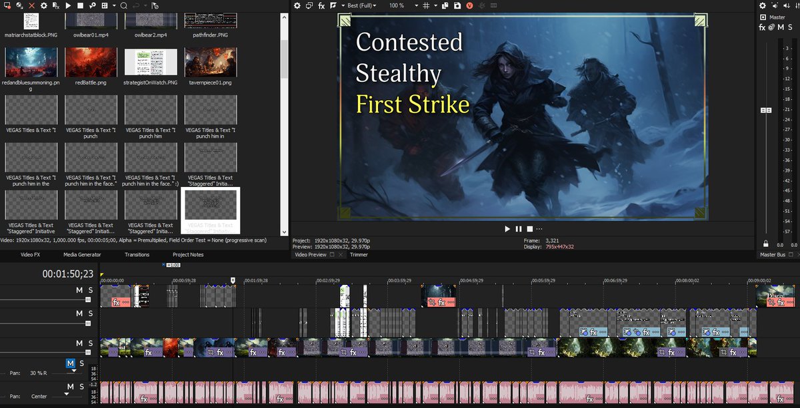
Task: Click the Split Screen View icon
Action: point(333,5)
